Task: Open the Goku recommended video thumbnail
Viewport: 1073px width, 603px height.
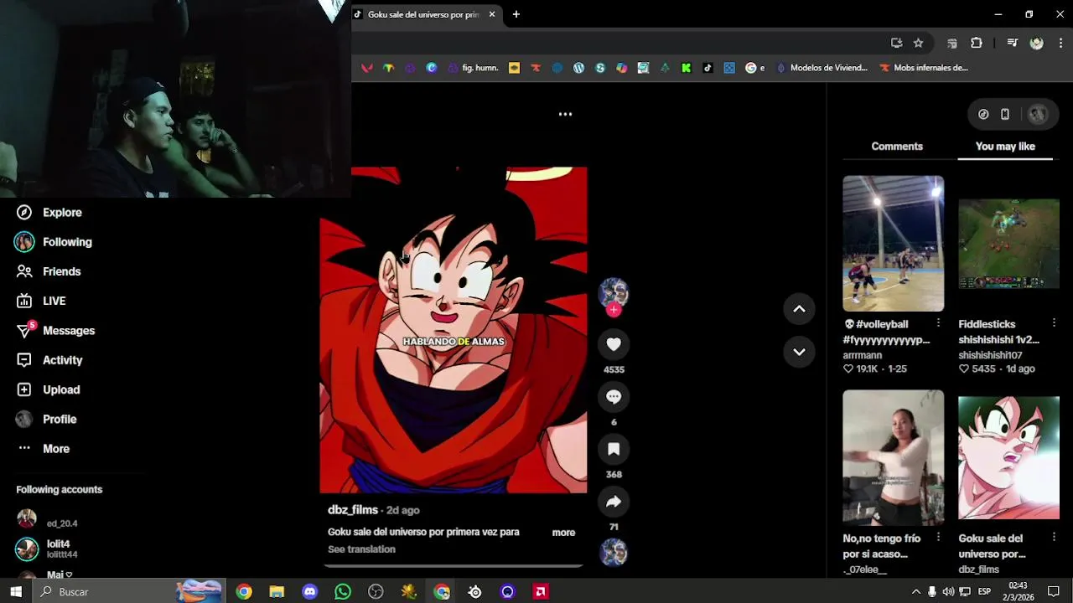Action: (x=1009, y=458)
